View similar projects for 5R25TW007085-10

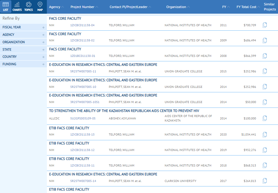click(x=265, y=87)
